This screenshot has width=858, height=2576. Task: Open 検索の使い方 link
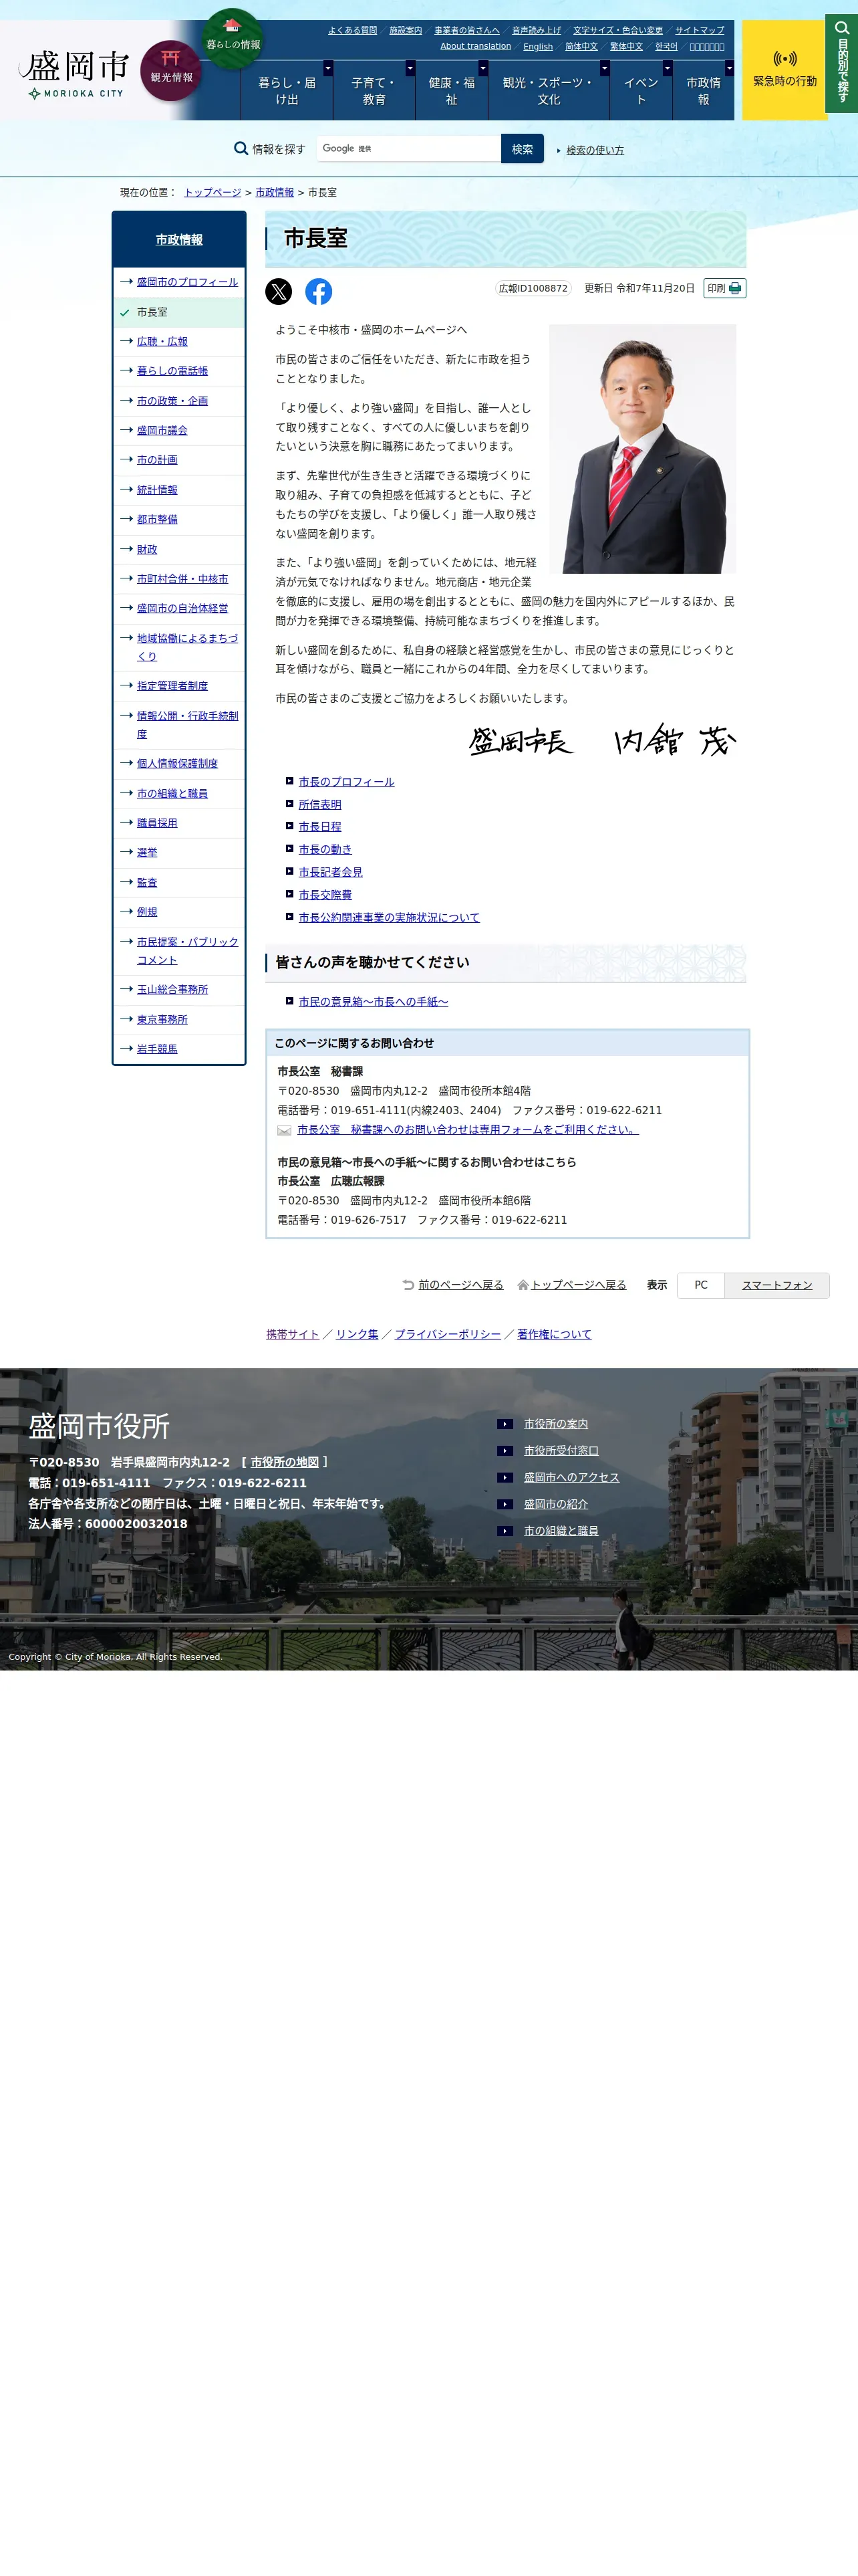click(594, 150)
